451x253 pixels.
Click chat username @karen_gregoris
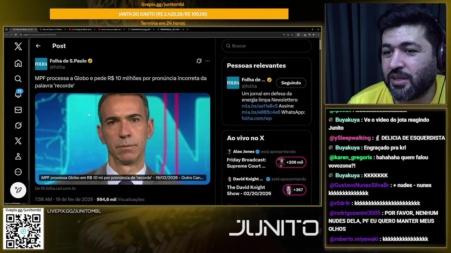[x=351, y=157]
